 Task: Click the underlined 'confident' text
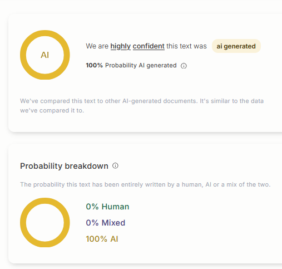coord(149,46)
